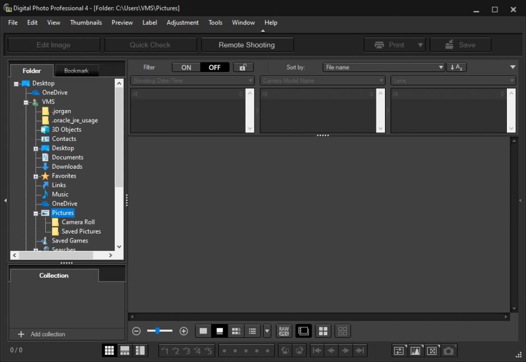Click the Quick Check button

[x=151, y=45]
